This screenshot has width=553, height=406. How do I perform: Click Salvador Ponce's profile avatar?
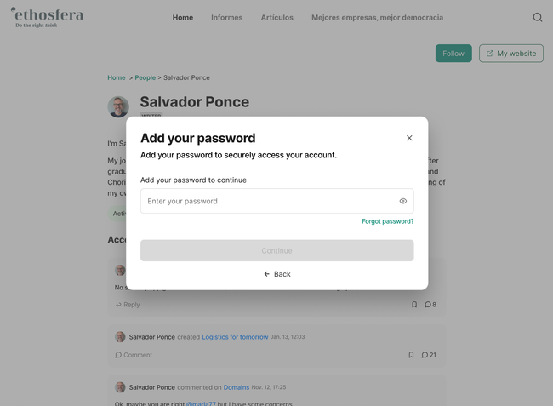118,107
